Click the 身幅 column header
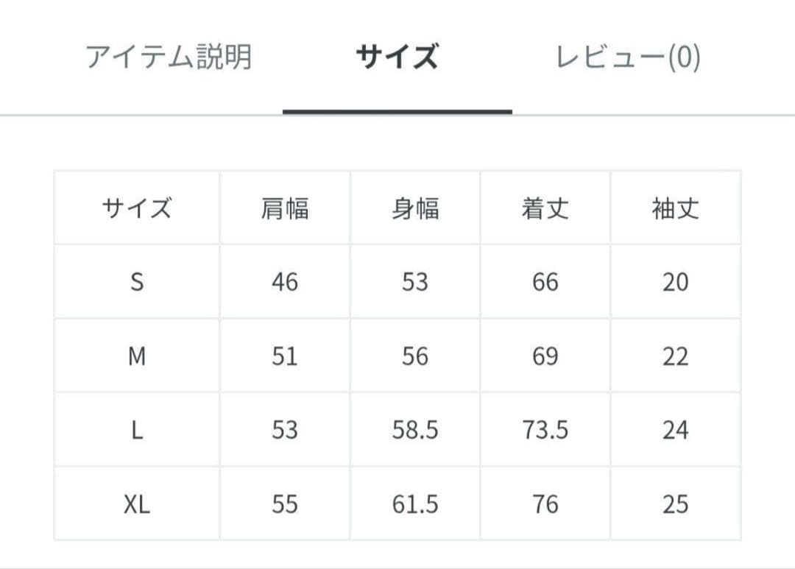Viewport: 795px width, 569px height. coord(415,209)
